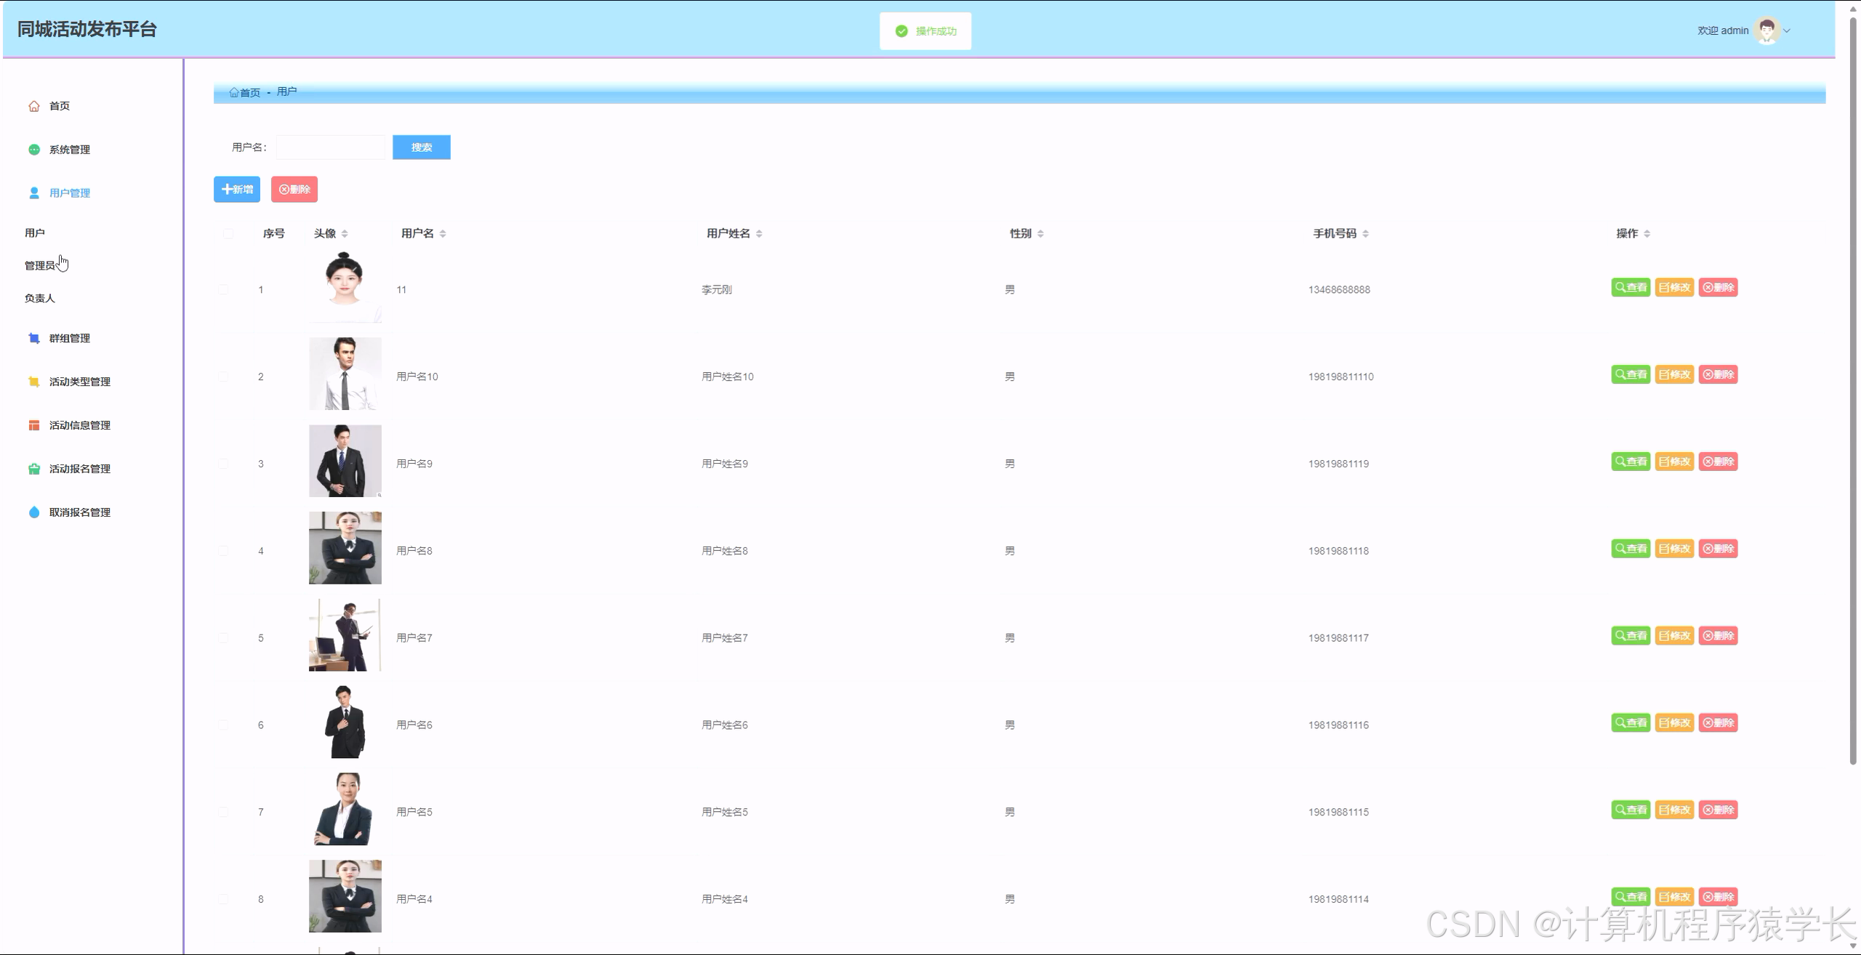Sort table by 用户名 column
This screenshot has height=955, width=1861.
pyautogui.click(x=443, y=234)
